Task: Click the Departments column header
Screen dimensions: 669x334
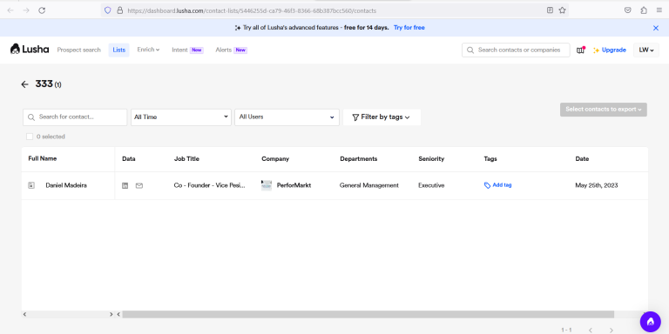Action: (x=358, y=159)
